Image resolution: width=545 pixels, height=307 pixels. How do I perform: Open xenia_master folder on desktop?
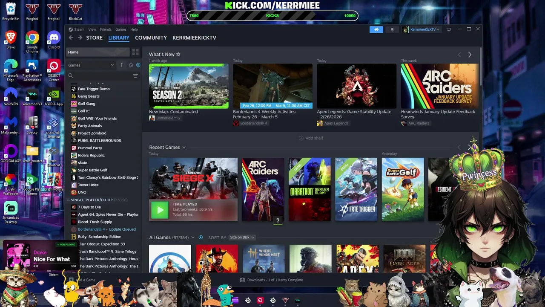pyautogui.click(x=32, y=154)
